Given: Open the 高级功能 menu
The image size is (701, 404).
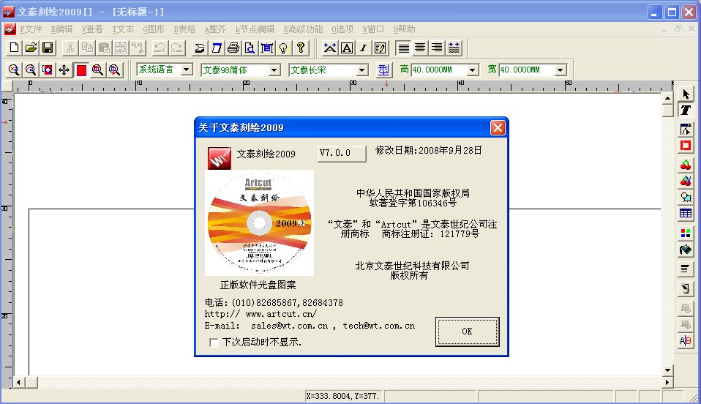Looking at the screenshot, I should pos(303,29).
